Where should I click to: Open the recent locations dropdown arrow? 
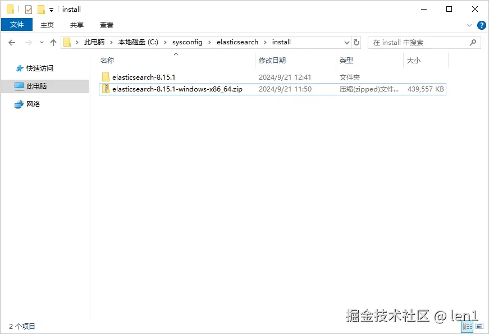tap(42, 43)
